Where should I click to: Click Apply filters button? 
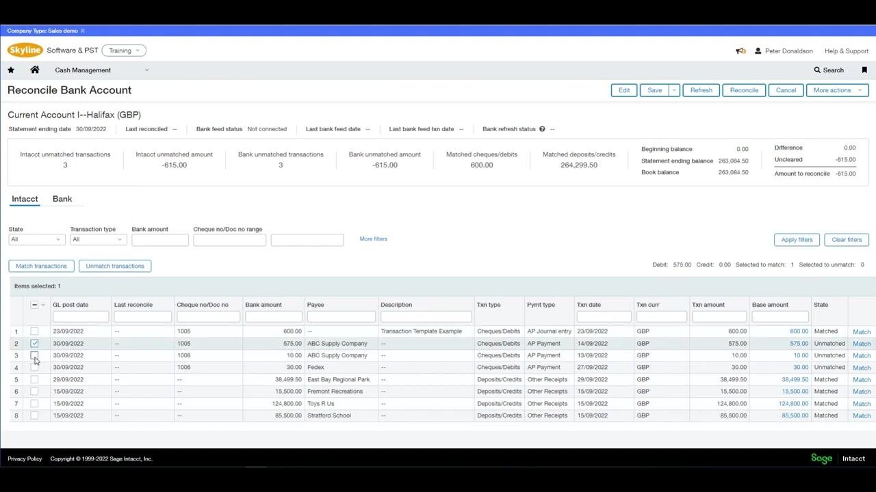pos(797,240)
